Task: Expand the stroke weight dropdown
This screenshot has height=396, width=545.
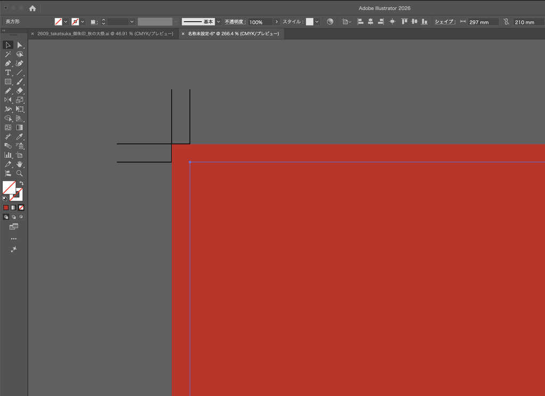Action: pos(132,22)
